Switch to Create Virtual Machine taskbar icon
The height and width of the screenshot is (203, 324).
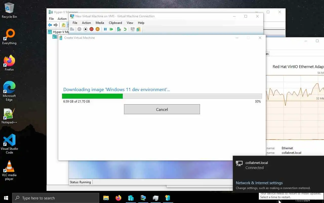[x=168, y=198]
